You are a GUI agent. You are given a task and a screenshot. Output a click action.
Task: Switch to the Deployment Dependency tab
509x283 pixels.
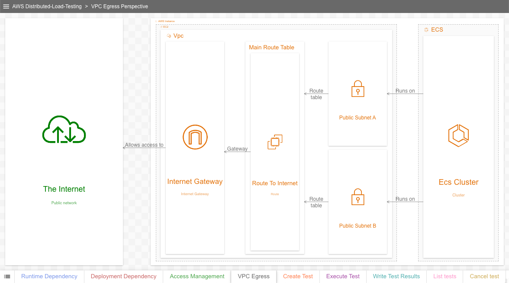click(x=123, y=276)
